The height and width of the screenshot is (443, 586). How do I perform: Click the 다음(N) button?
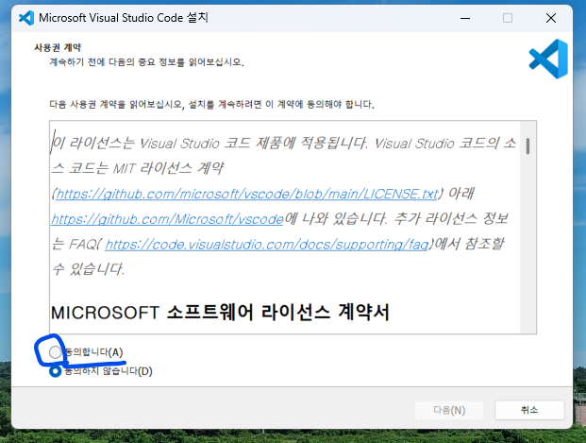pyautogui.click(x=449, y=410)
